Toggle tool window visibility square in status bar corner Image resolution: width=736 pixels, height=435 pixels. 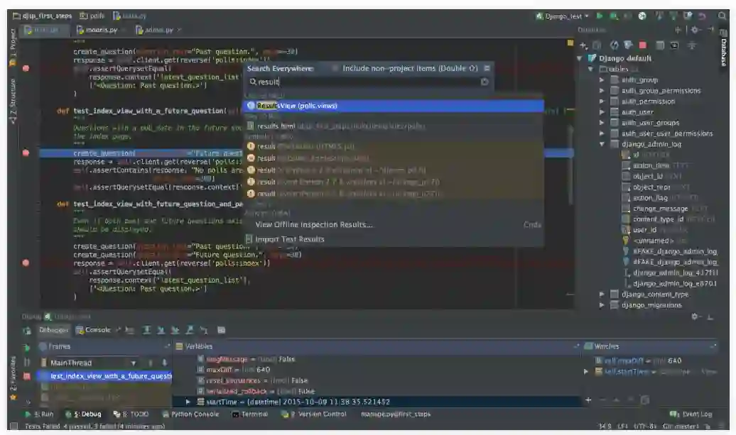13,426
